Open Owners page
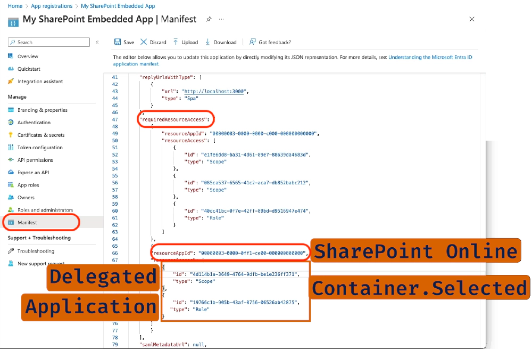This screenshot has height=349, width=532. [26, 198]
